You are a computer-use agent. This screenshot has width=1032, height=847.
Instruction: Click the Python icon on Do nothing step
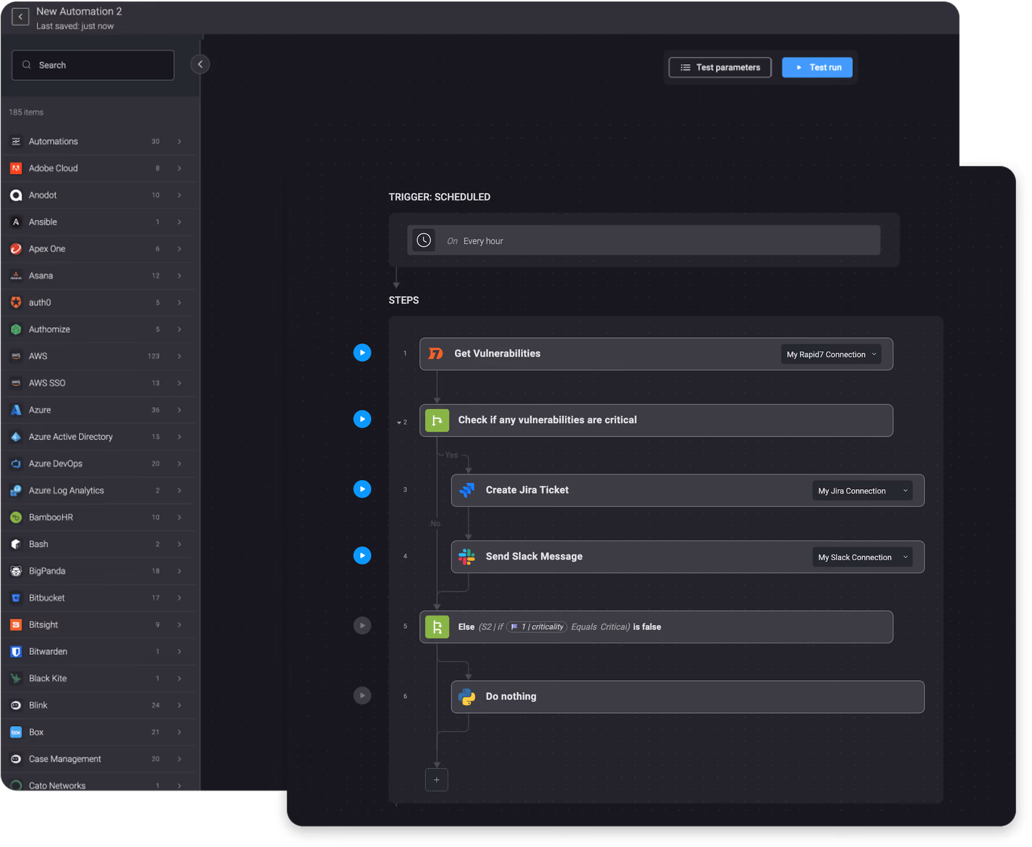[467, 697]
